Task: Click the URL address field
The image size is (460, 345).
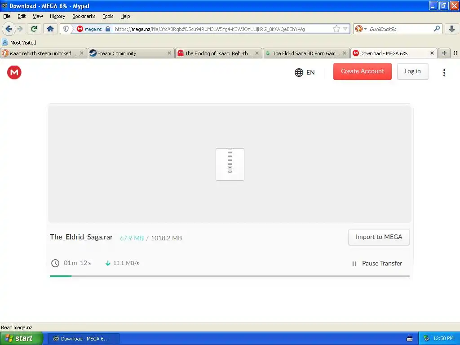Action: (223, 29)
